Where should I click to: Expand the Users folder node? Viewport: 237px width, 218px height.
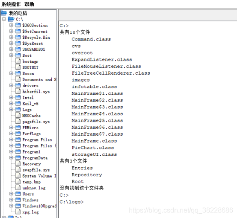11,194
